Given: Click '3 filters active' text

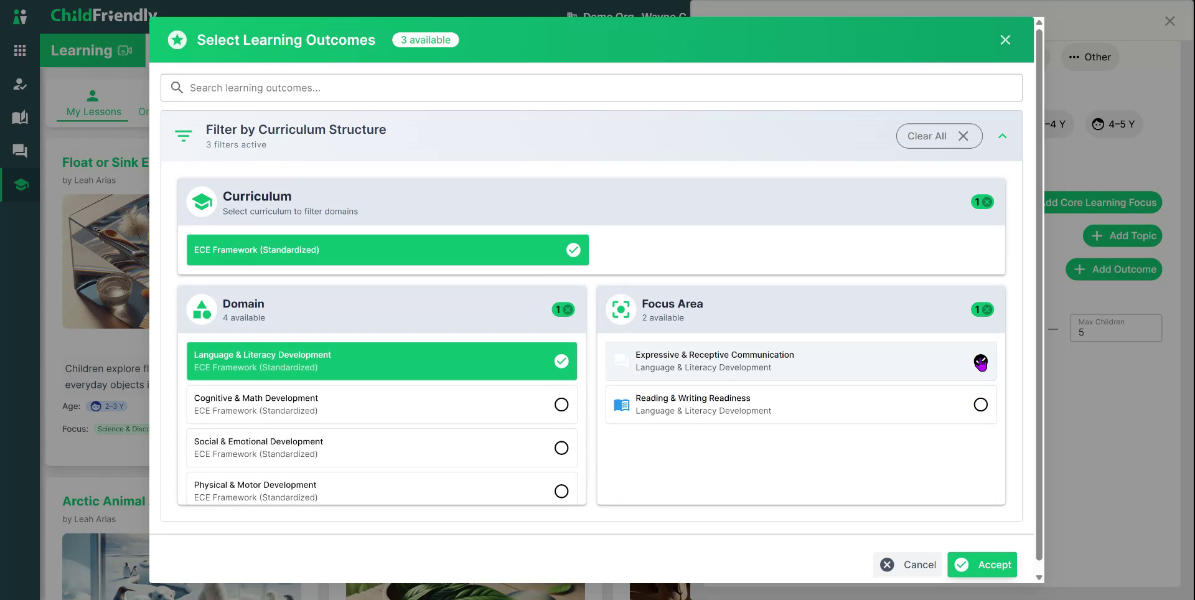Looking at the screenshot, I should (x=236, y=144).
